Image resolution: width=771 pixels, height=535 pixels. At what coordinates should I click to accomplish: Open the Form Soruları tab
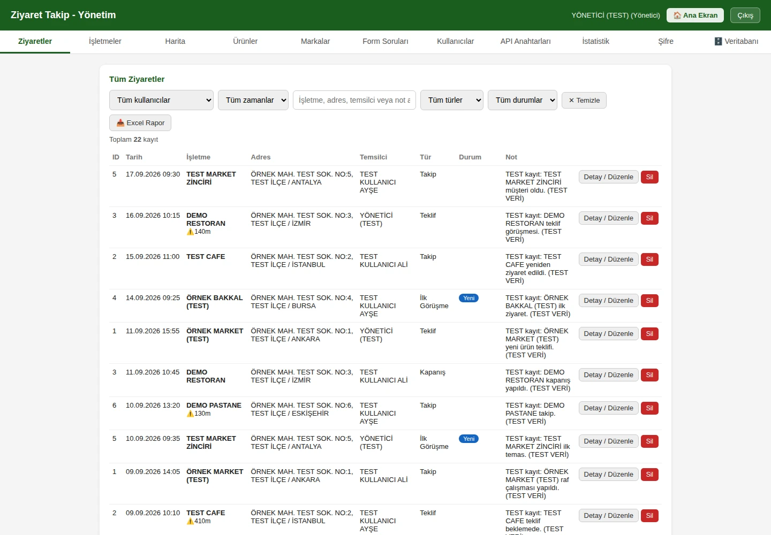pyautogui.click(x=385, y=41)
